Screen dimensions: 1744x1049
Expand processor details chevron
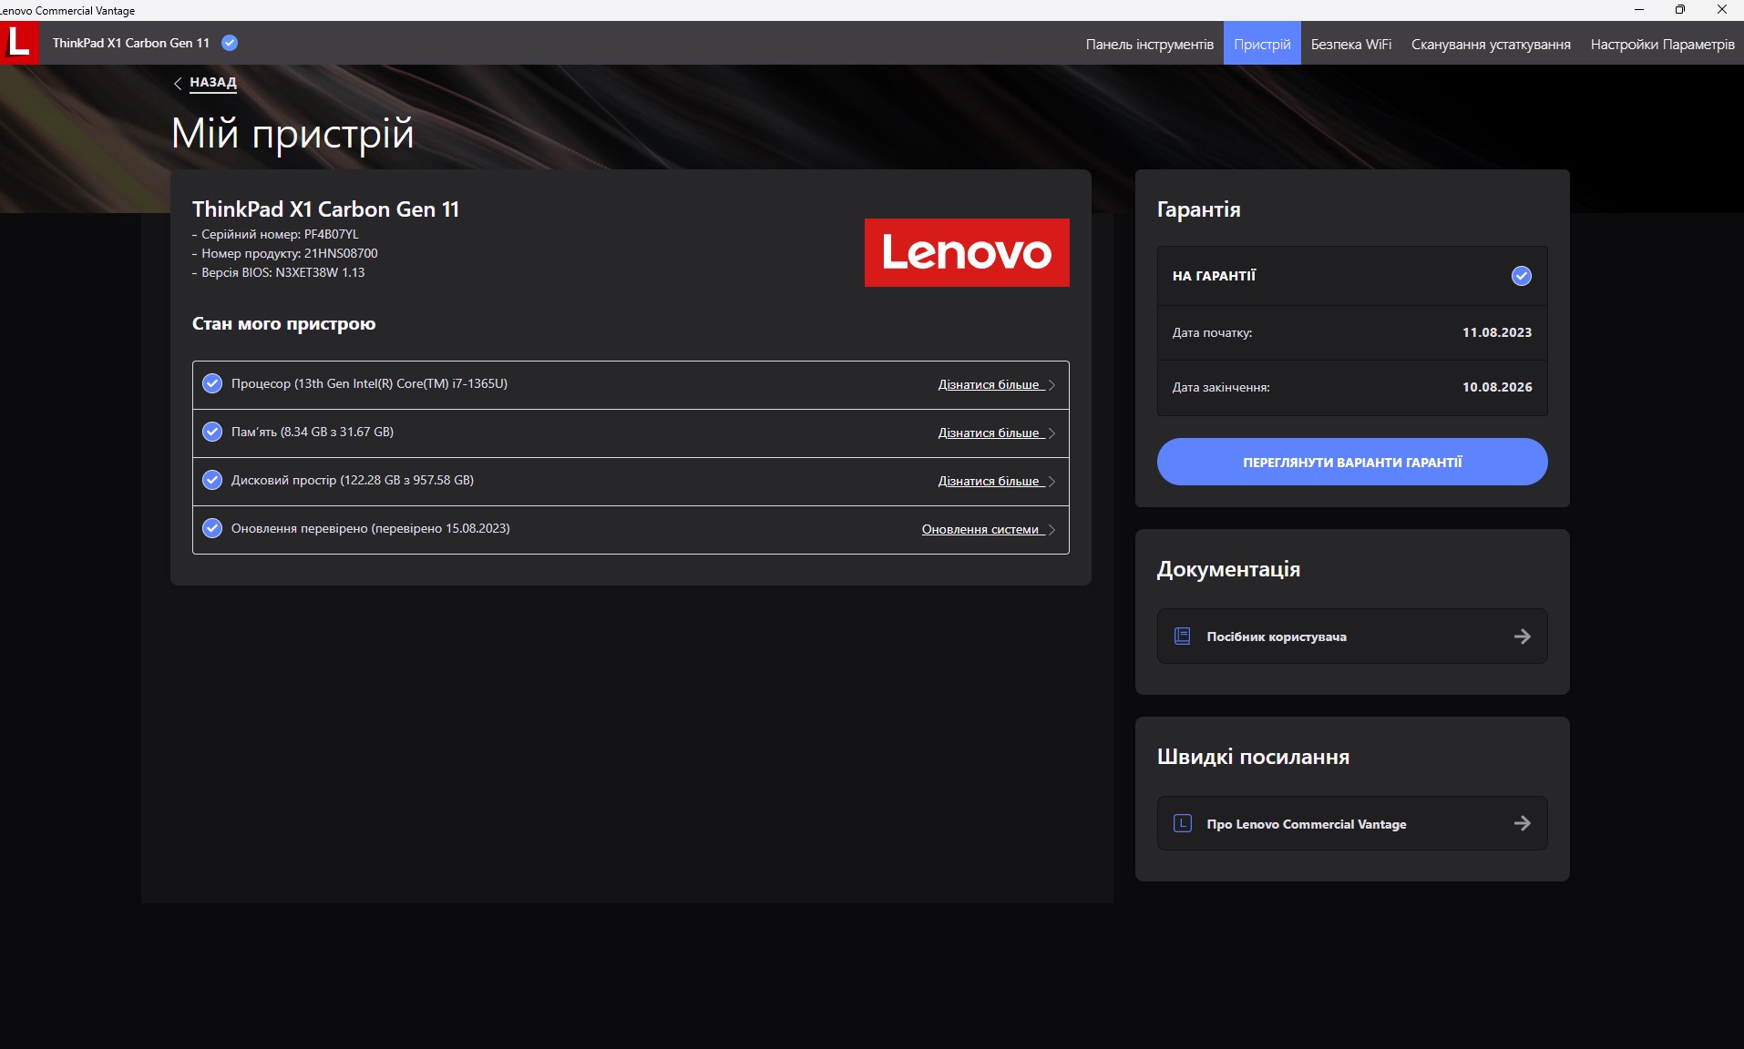(x=1052, y=385)
